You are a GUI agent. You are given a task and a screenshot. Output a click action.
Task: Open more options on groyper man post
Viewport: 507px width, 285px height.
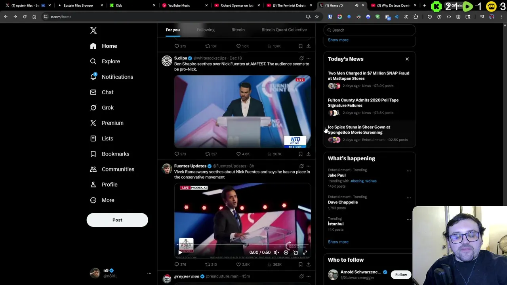[308, 276]
